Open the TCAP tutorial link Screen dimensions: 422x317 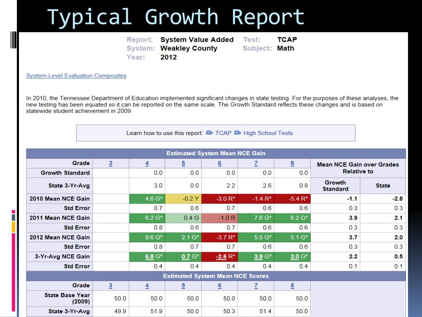pos(223,133)
